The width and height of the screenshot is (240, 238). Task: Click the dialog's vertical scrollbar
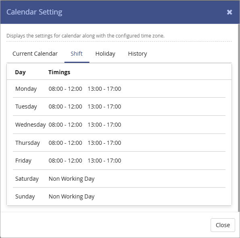pos(239,118)
